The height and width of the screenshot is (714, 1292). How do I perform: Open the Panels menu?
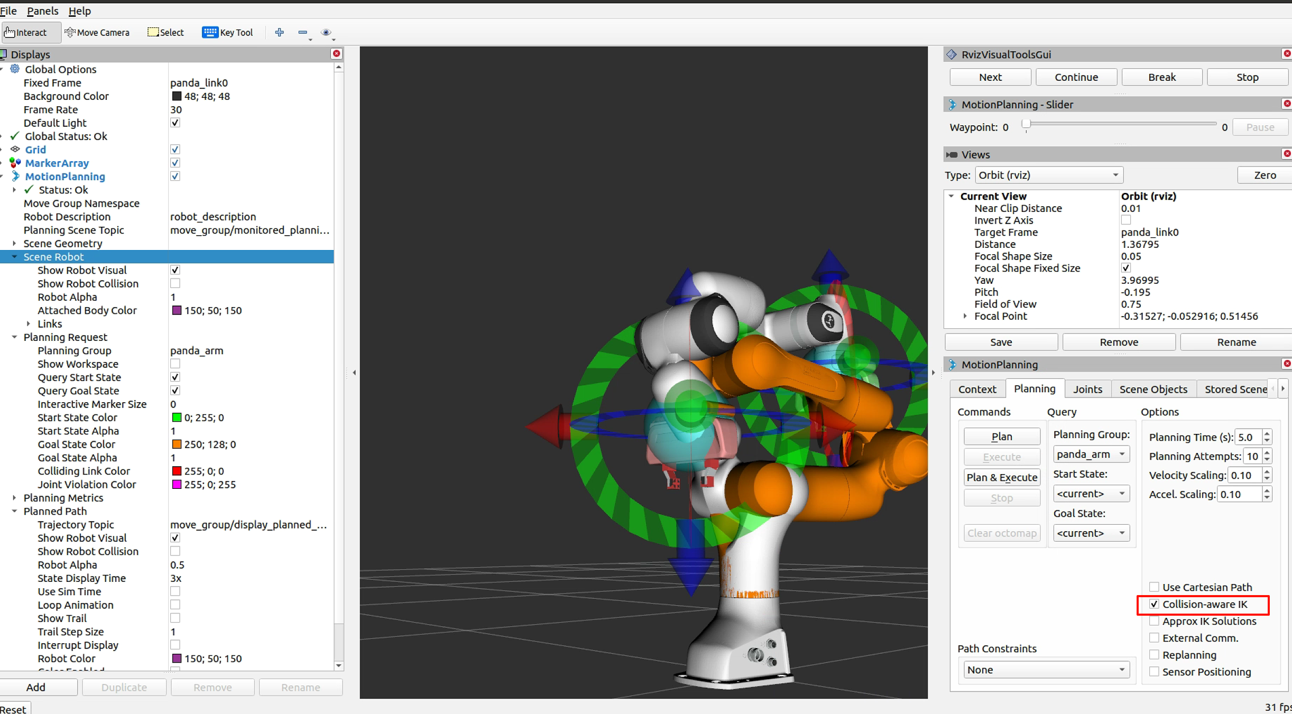coord(42,11)
